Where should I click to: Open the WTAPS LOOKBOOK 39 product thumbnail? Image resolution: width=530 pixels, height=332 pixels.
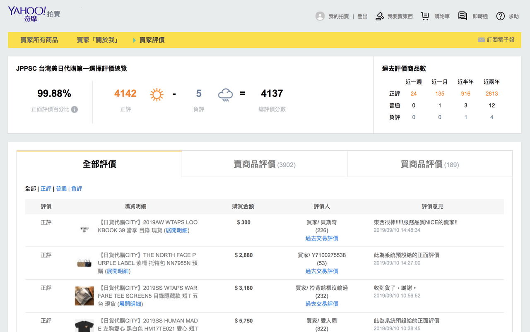click(84, 229)
